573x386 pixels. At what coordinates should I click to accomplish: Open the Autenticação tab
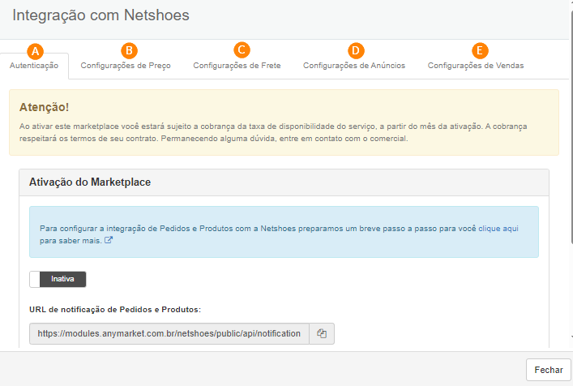34,66
